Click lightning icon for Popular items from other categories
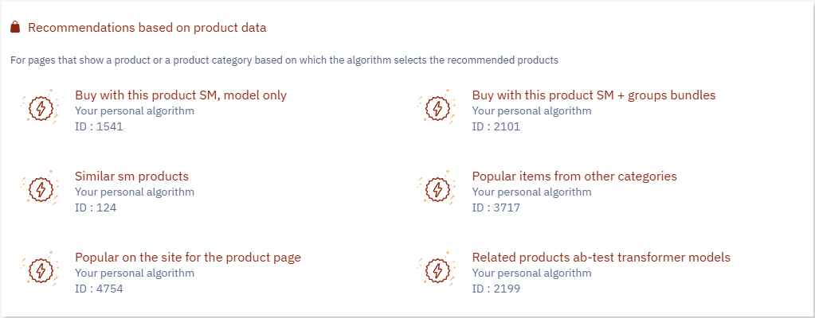The width and height of the screenshot is (815, 318). click(437, 189)
